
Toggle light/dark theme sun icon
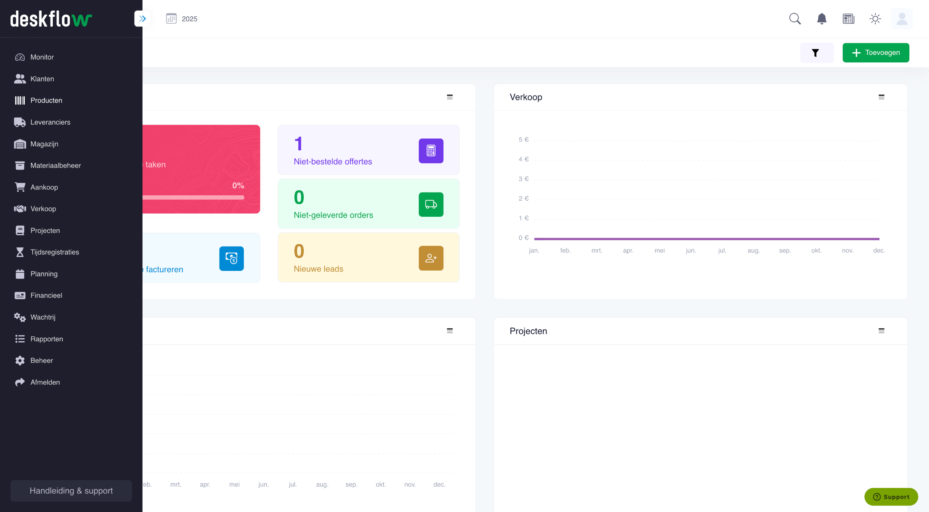[x=875, y=19]
